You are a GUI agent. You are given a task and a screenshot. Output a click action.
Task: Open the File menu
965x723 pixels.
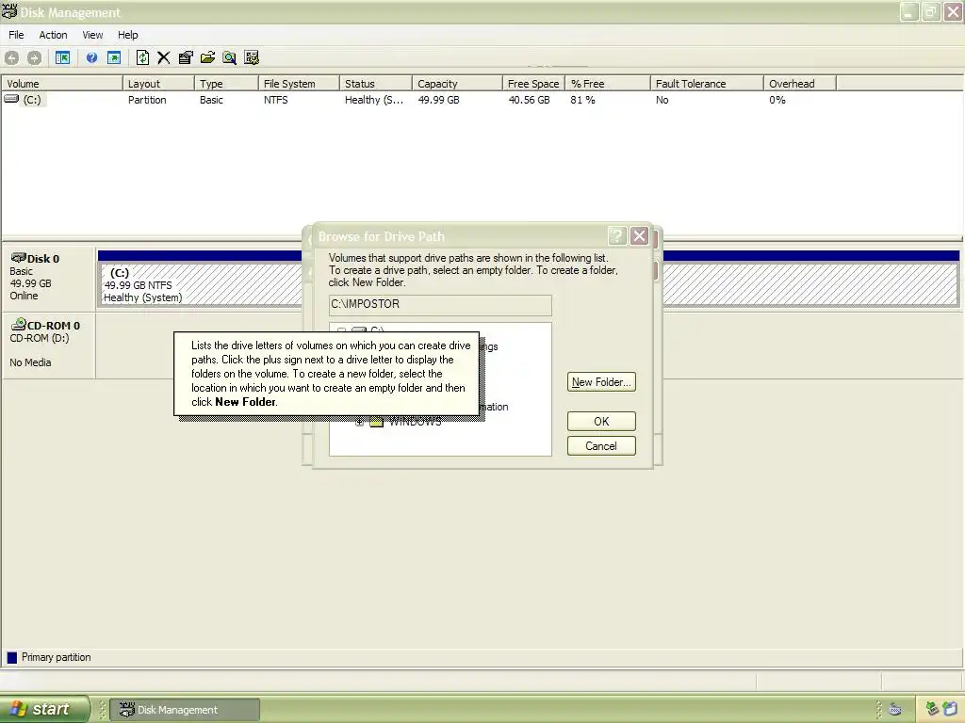(x=16, y=35)
